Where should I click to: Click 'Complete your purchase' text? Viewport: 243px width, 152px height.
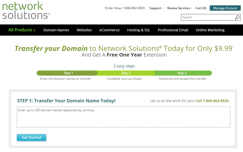pos(124,79)
